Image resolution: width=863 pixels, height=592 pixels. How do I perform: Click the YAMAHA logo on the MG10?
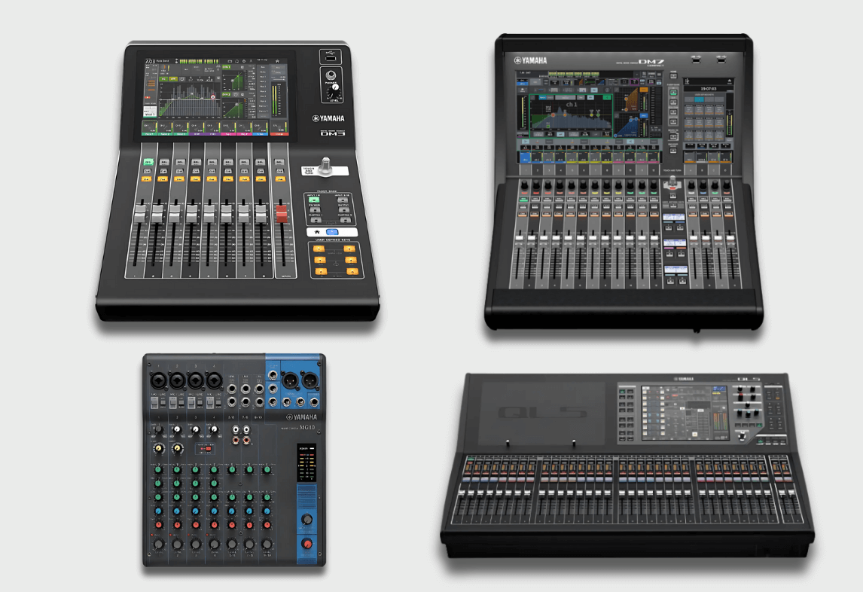pos(302,417)
